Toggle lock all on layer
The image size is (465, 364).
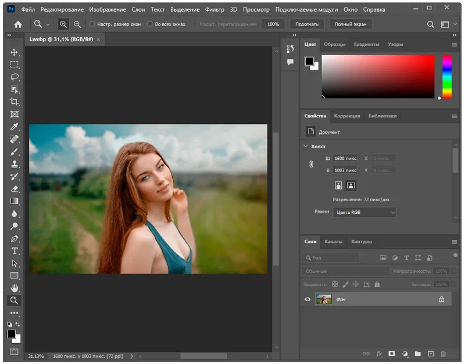coord(377,284)
